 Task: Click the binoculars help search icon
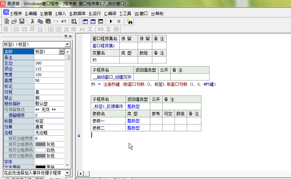point(129,21)
